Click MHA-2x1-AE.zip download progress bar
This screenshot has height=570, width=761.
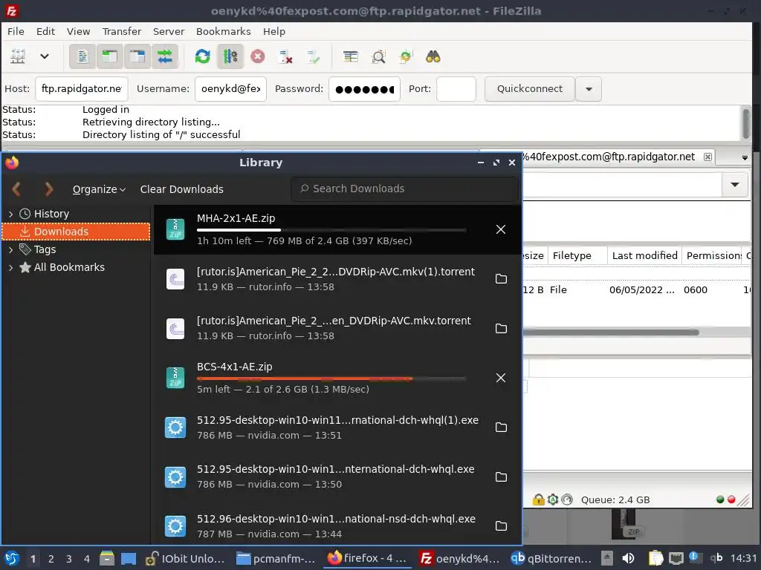tap(331, 230)
